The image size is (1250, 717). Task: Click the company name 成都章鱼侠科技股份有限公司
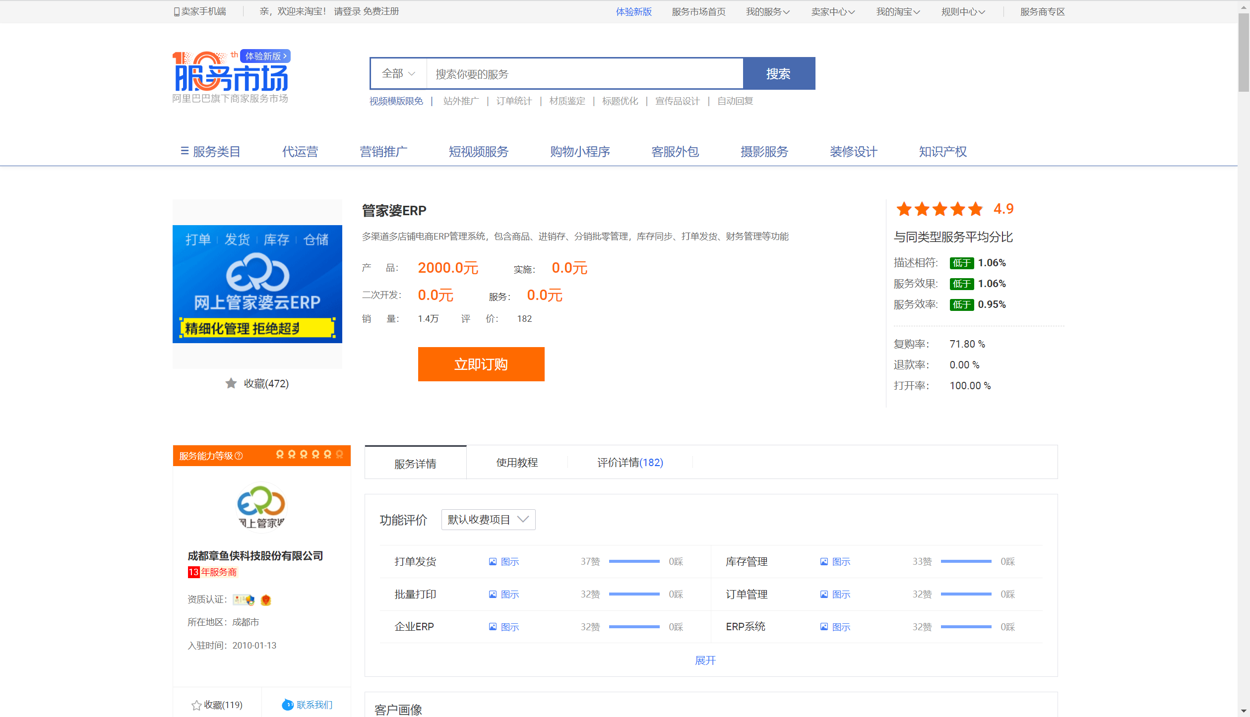click(255, 556)
